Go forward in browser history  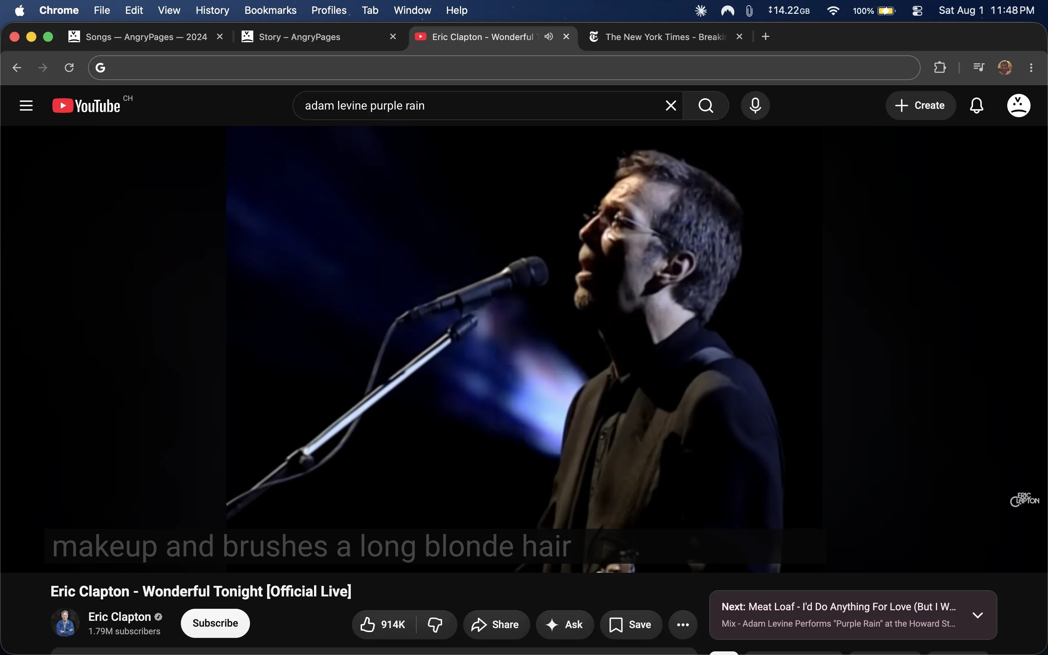(x=43, y=68)
